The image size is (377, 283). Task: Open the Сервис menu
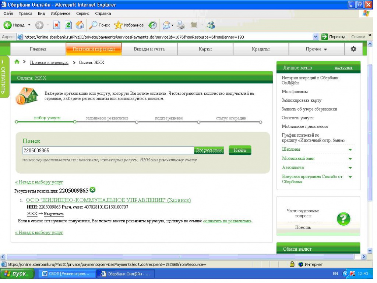coord(83,14)
